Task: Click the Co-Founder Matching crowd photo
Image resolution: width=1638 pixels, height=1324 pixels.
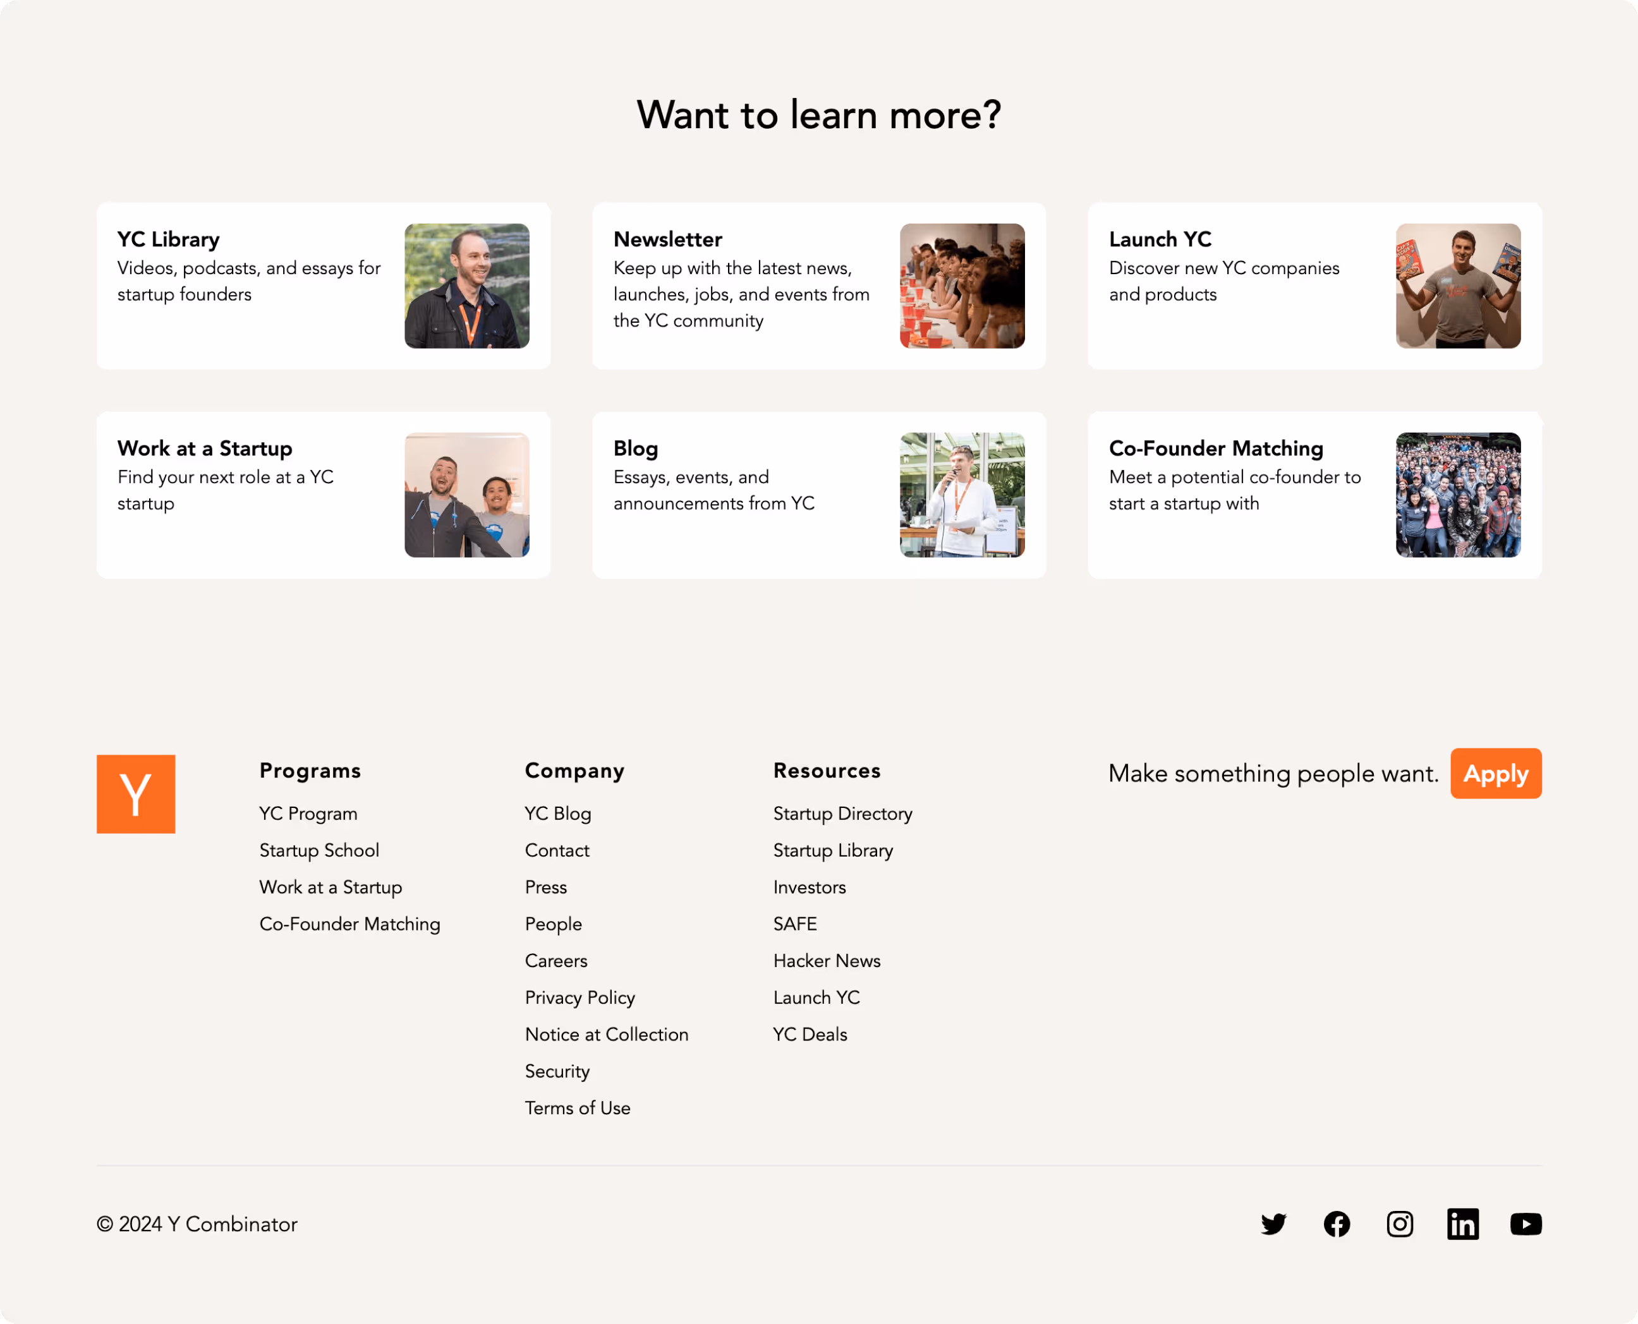Action: 1458,495
